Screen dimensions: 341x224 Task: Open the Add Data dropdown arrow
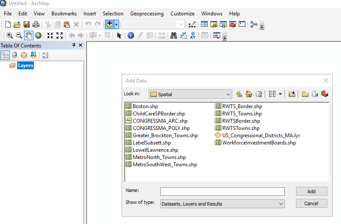tap(117, 24)
